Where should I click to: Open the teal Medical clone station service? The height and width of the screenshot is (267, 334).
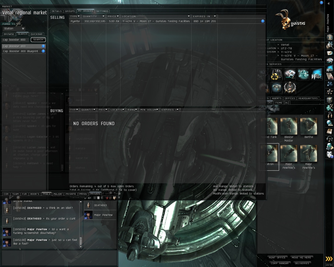pyautogui.click(x=303, y=74)
